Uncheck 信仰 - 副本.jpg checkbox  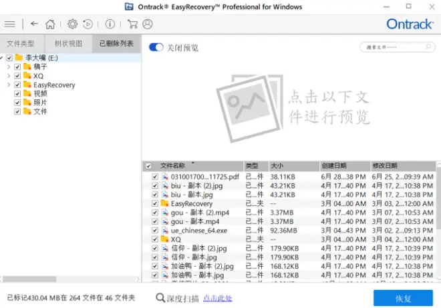point(155,257)
